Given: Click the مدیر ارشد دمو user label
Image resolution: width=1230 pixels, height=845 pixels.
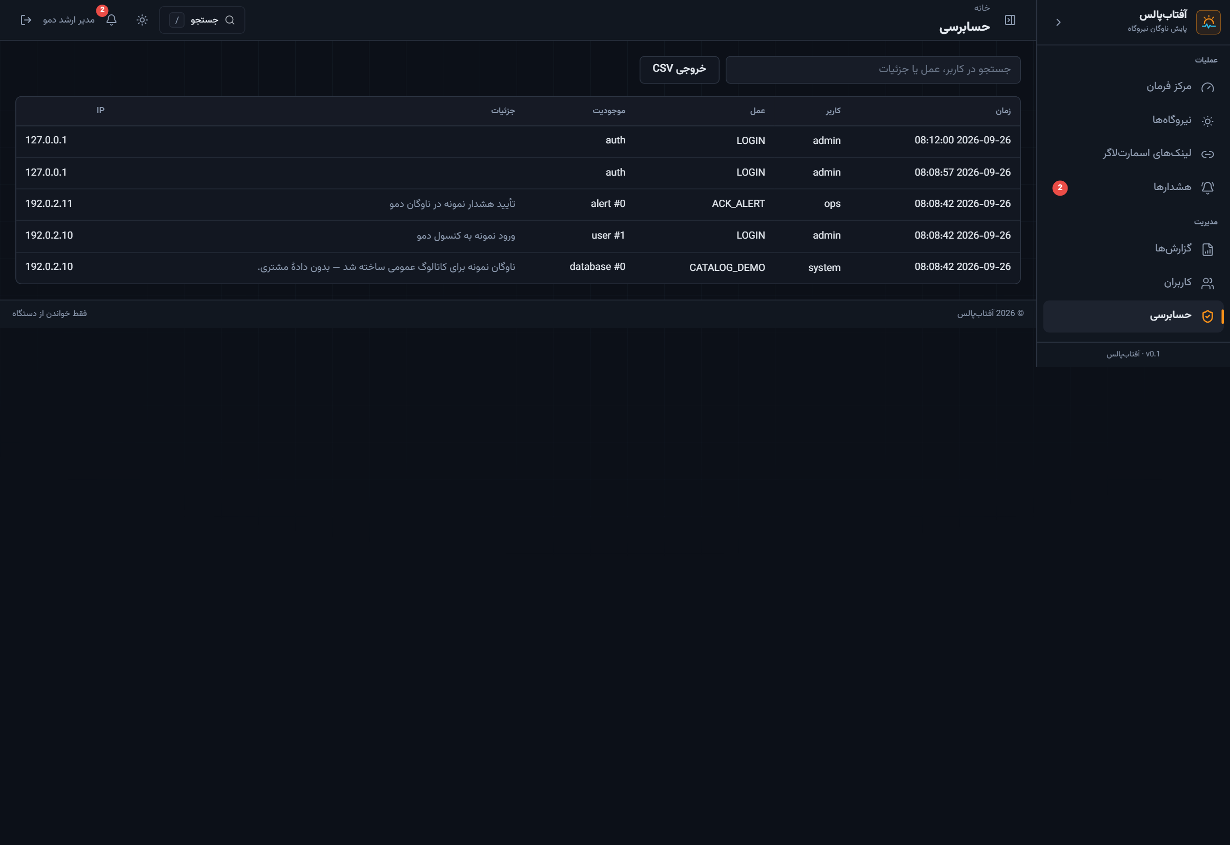Looking at the screenshot, I should 69,20.
